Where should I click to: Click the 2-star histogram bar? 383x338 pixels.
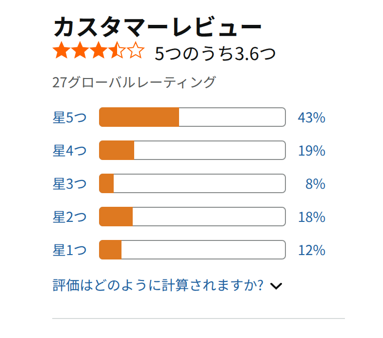pyautogui.click(x=192, y=217)
